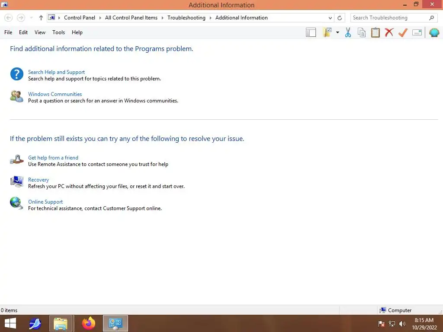The width and height of the screenshot is (443, 332).
Task: Go back with the Back arrow button
Action: click(x=9, y=18)
